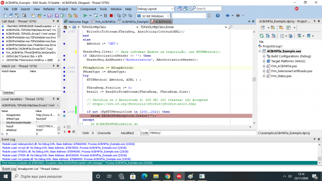The height and width of the screenshot is (181, 322).
Task: Pin the Local Variables panel
Action: click(x=54, y=99)
